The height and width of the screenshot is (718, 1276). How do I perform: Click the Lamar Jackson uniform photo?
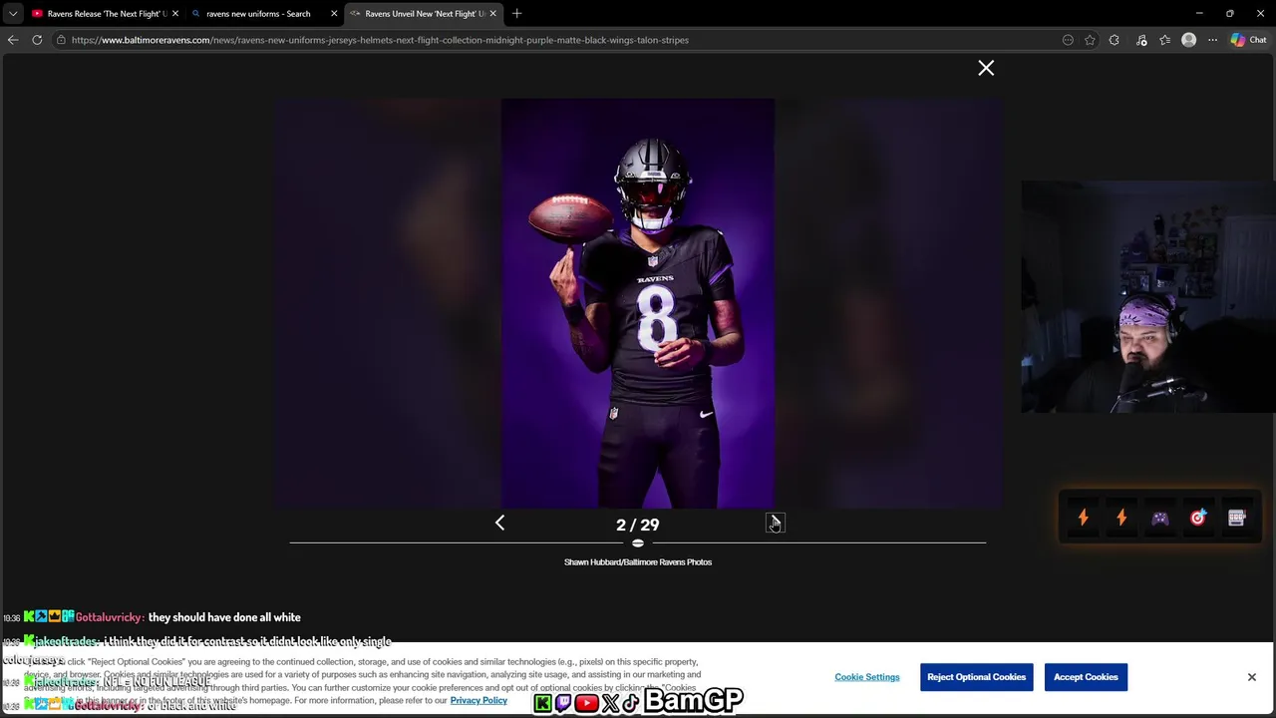point(638,303)
